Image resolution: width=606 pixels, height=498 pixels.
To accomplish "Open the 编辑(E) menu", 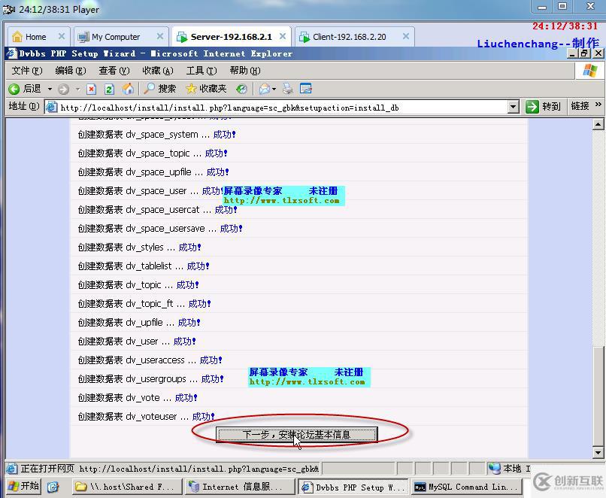I will pos(71,71).
